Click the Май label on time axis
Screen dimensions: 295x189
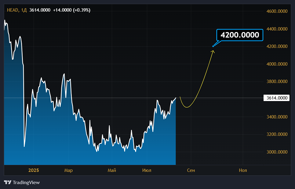click(x=112, y=170)
